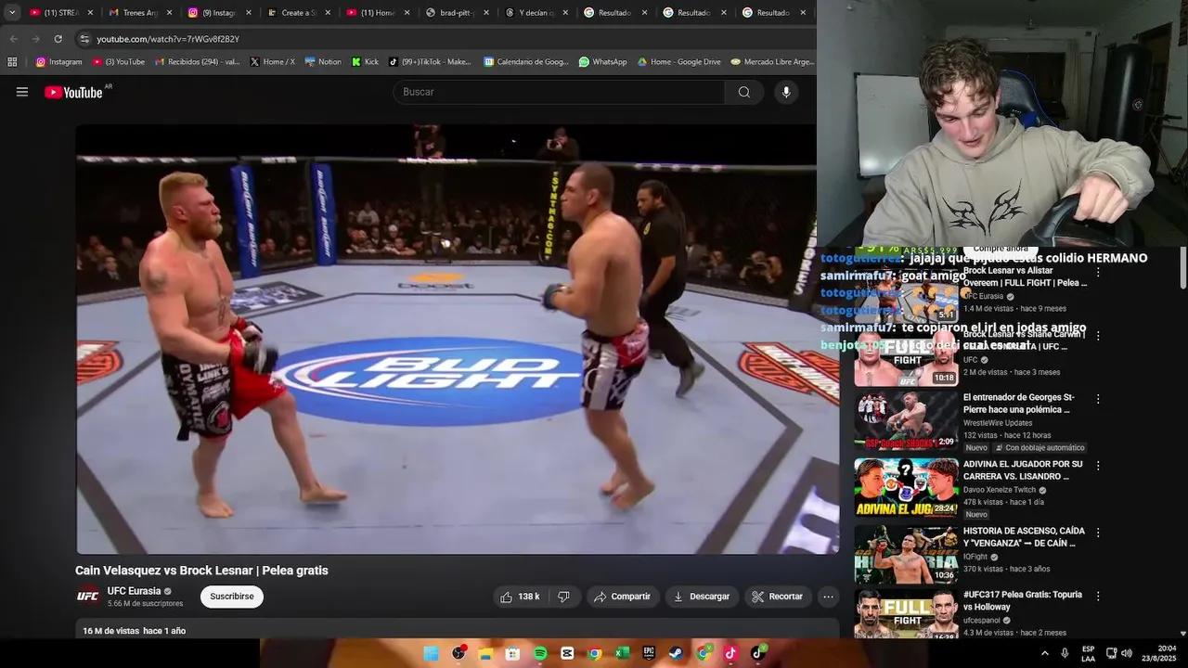Open the HISTORIA DE ASCENSO video thumbnail
The height and width of the screenshot is (668, 1188).
[906, 554]
